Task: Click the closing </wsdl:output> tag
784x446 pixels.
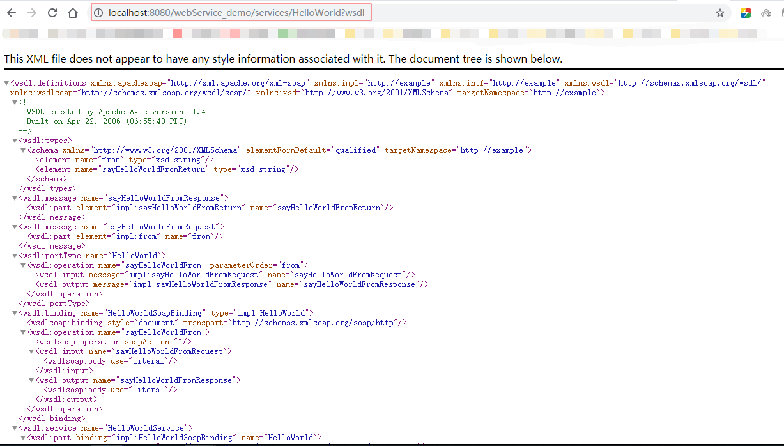Action: [x=66, y=399]
